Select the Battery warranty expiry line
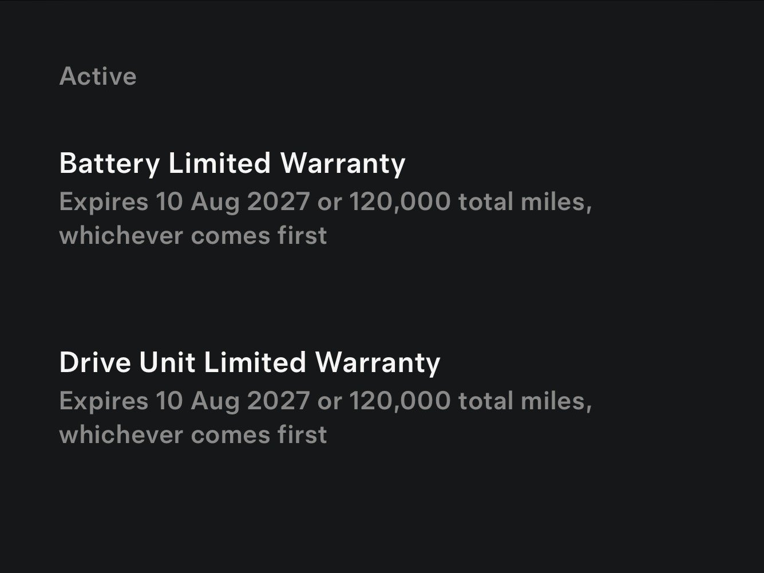764x573 pixels. click(325, 202)
